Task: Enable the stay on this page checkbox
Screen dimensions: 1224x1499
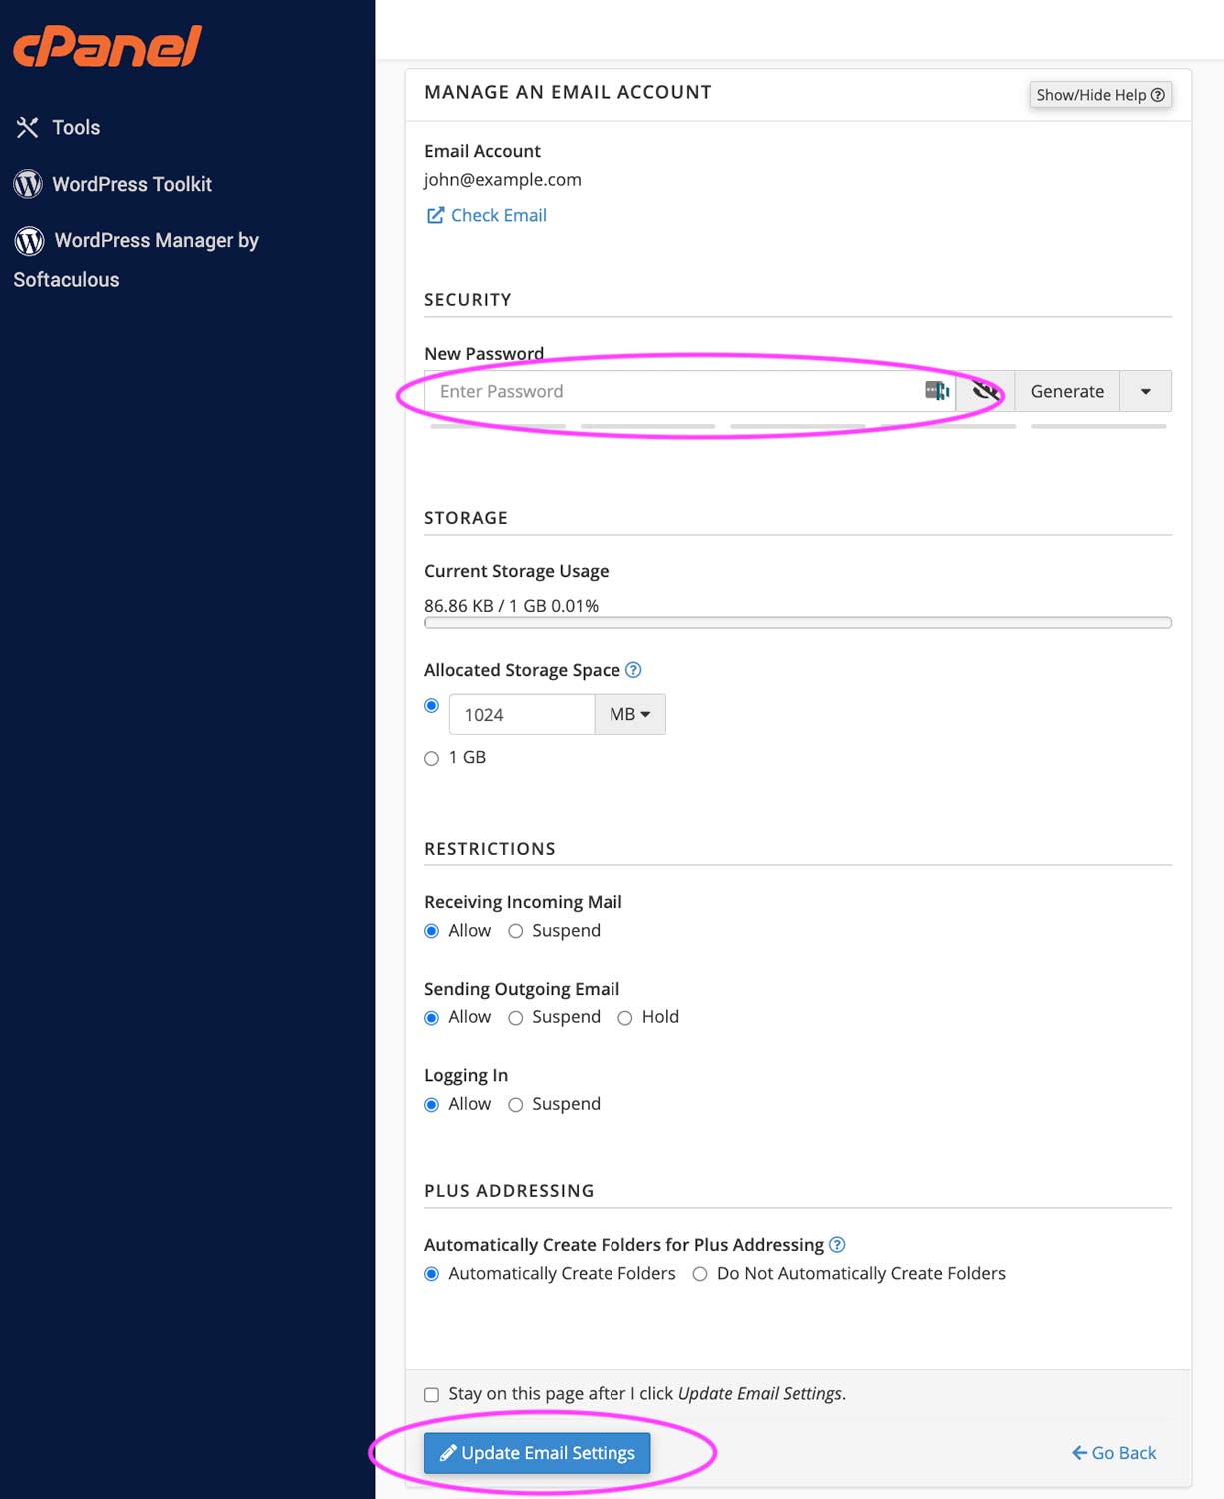Action: [432, 1394]
